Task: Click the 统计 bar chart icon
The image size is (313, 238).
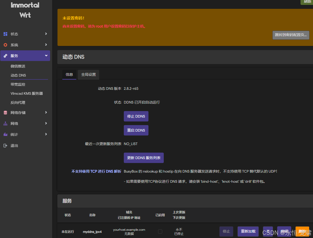Action: [5, 134]
